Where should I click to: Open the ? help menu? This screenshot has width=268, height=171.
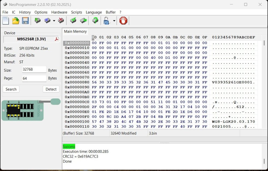pyautogui.click(x=120, y=12)
